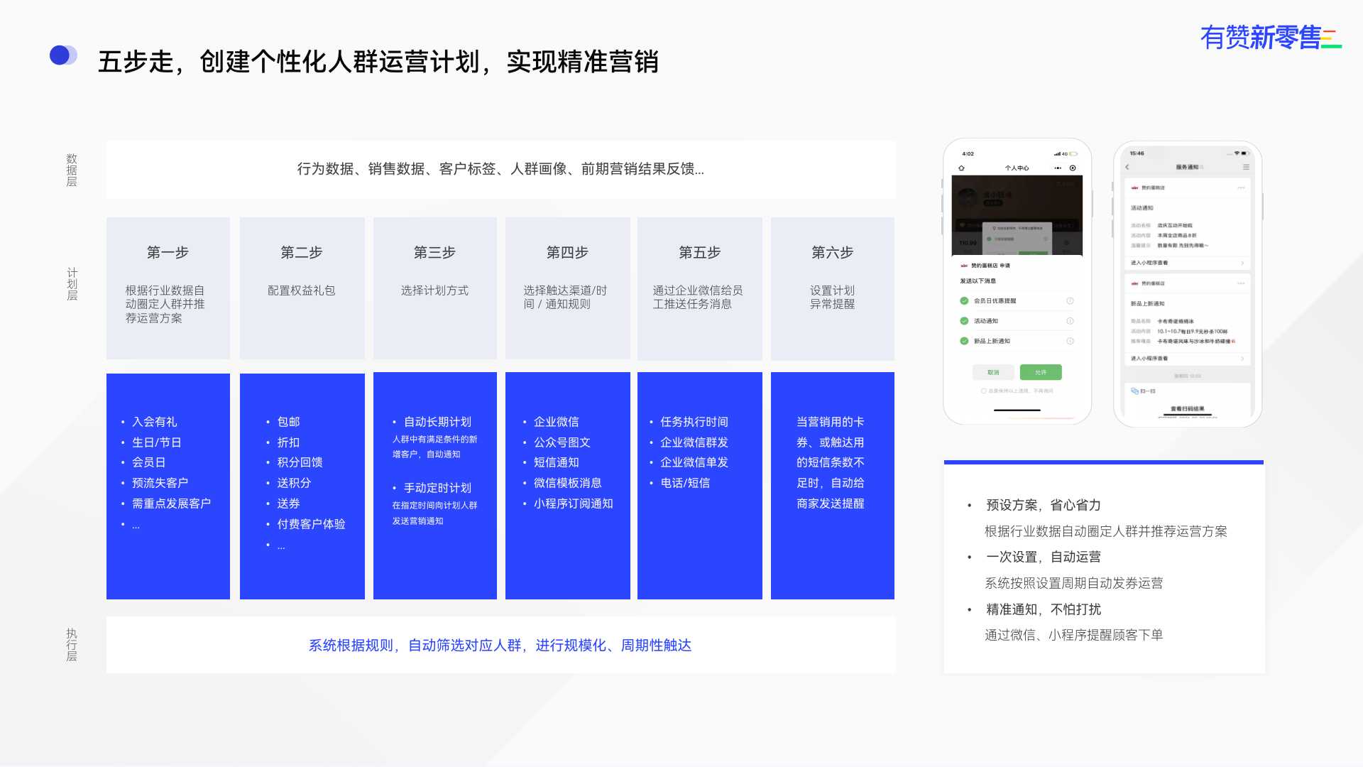Click the blue dot icon beside the slide title
1363x767 pixels.
click(63, 55)
